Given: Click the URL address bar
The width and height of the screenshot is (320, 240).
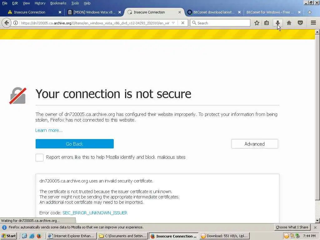Looking at the screenshot, I should (95, 23).
